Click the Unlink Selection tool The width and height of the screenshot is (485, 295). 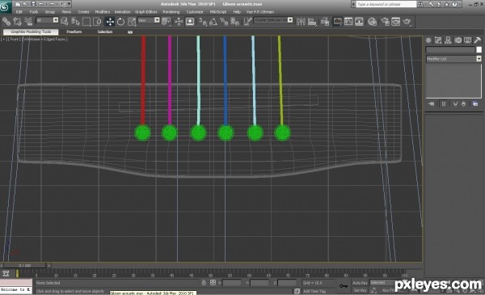(x=17, y=22)
